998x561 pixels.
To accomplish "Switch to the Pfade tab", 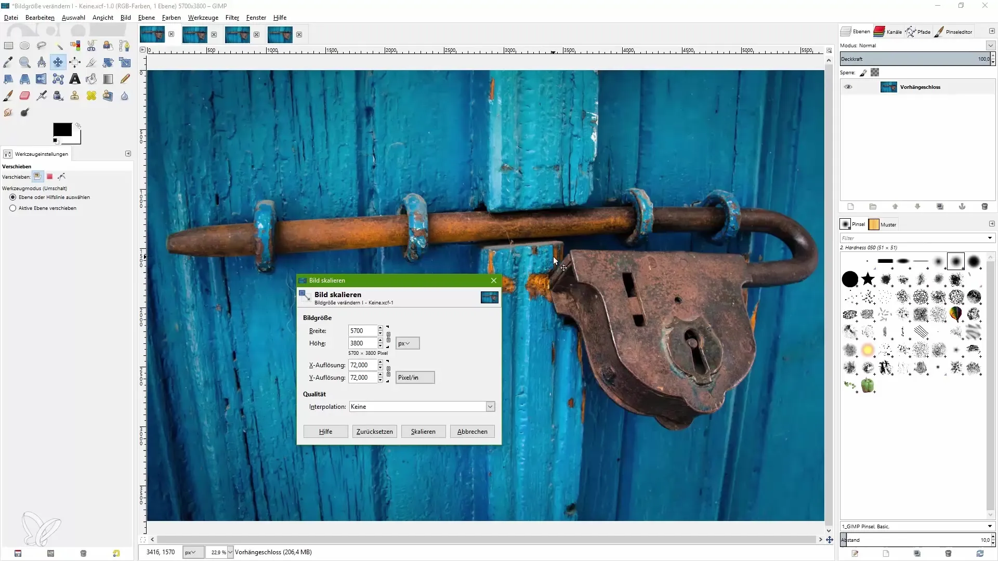I will click(918, 32).
